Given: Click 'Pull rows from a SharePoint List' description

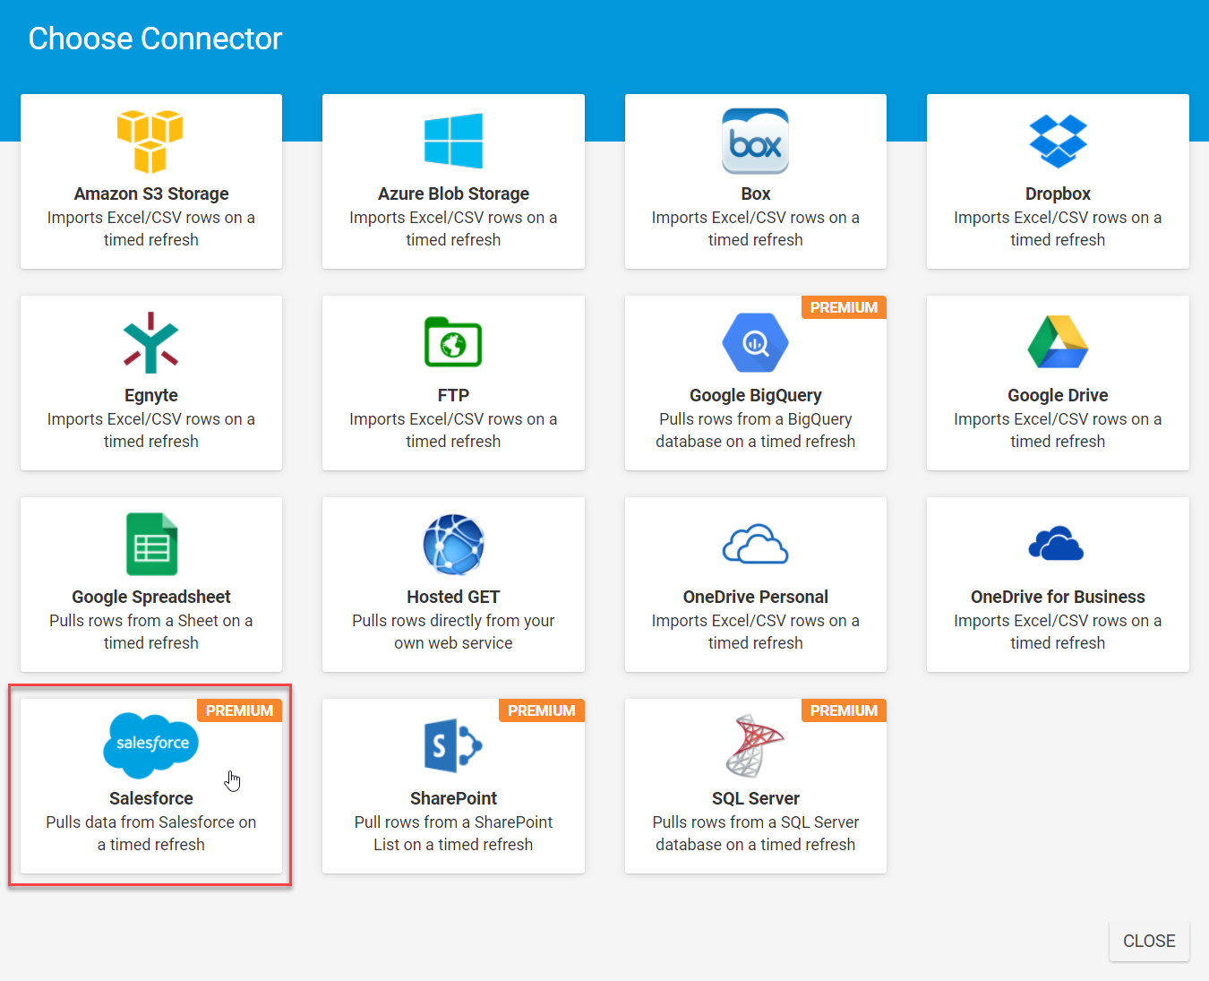Looking at the screenshot, I should (x=453, y=833).
